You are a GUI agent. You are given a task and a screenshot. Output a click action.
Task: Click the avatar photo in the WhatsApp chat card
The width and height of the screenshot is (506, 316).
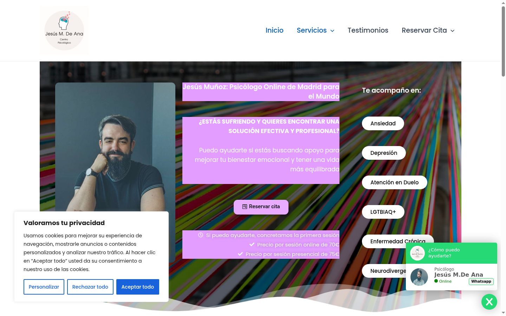[x=419, y=277]
